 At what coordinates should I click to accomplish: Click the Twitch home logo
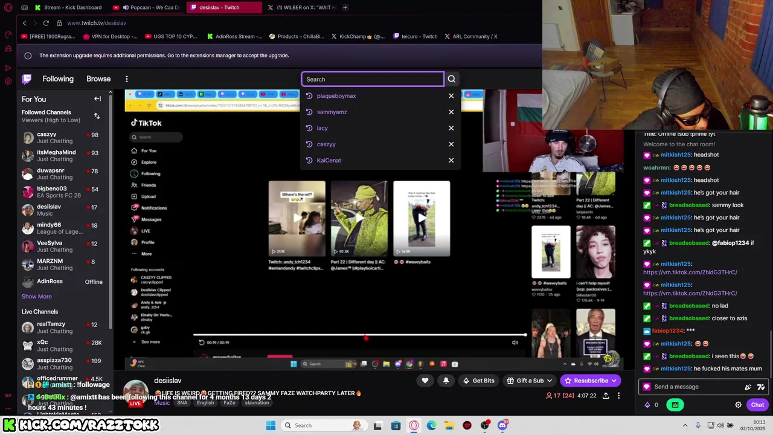point(27,79)
